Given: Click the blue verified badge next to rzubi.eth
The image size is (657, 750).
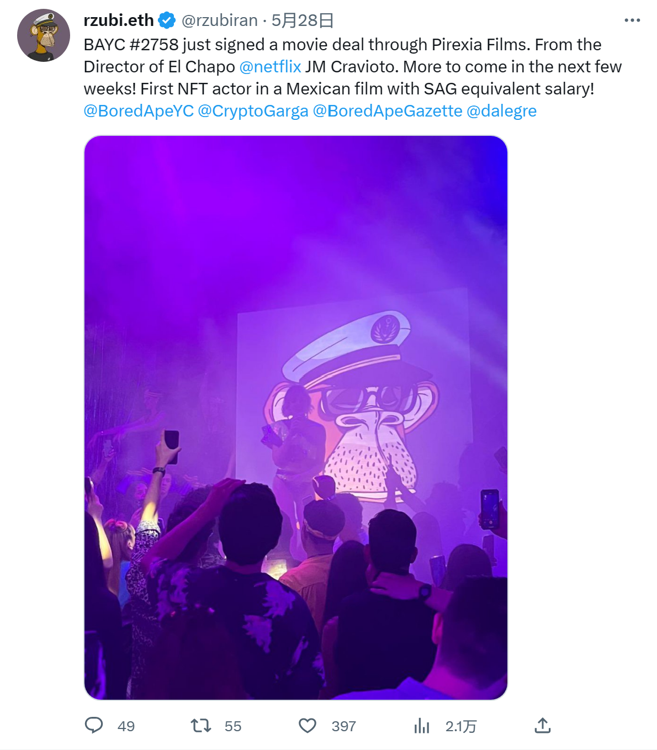Looking at the screenshot, I should click(167, 21).
